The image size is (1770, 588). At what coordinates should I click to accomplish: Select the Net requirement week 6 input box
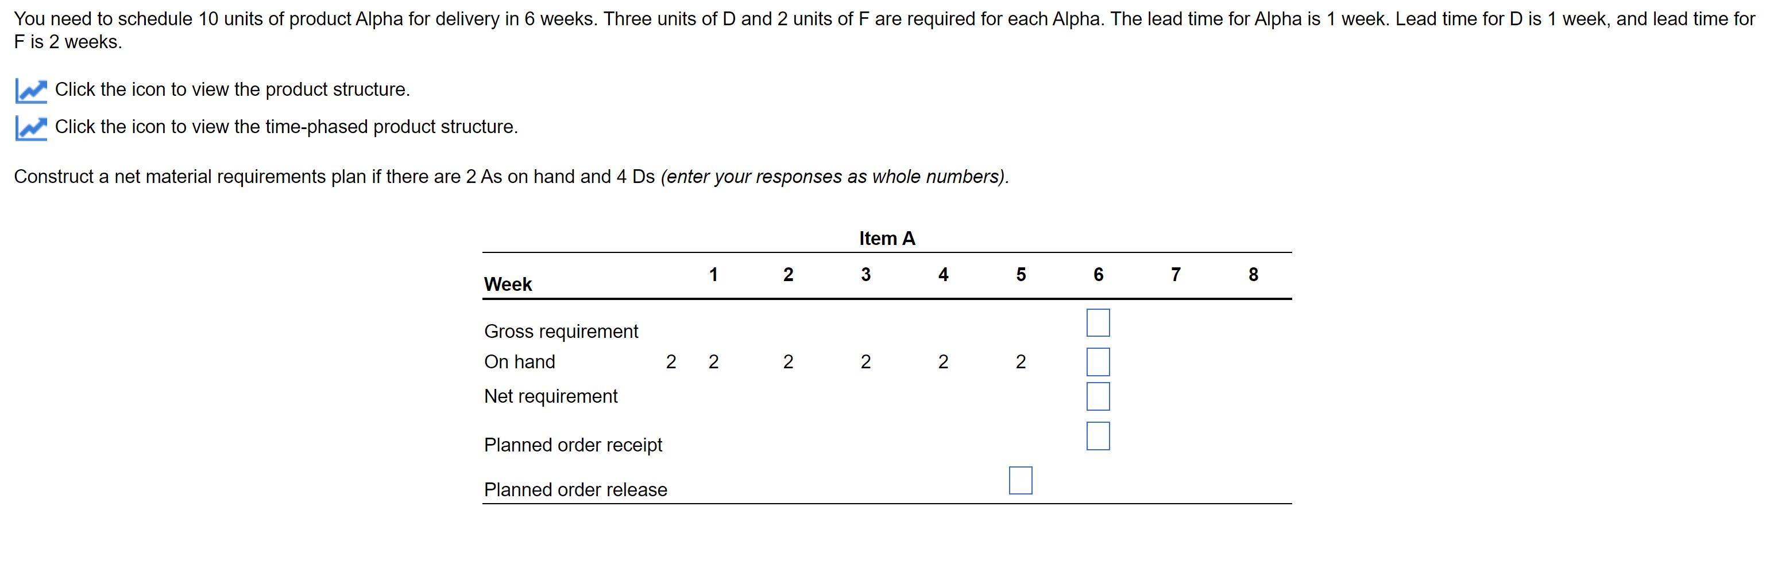click(x=1097, y=396)
